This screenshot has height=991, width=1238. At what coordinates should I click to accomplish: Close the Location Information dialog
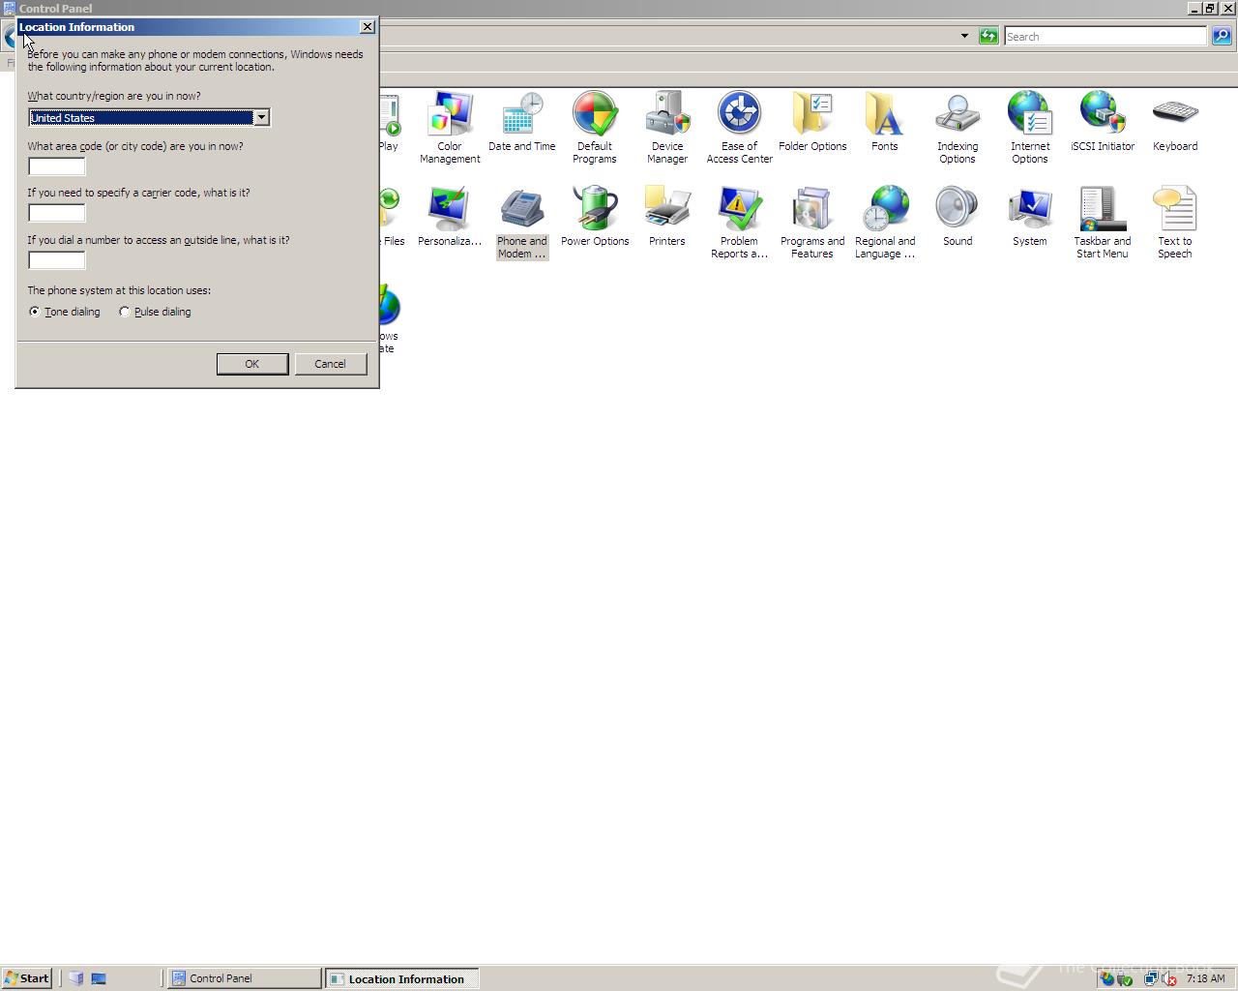(368, 27)
